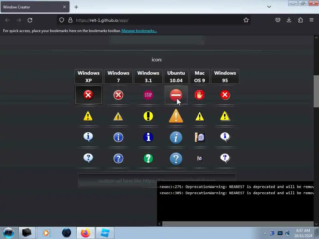The image size is (319, 239).
Task: Open Firefox from the taskbar
Action: (86, 233)
